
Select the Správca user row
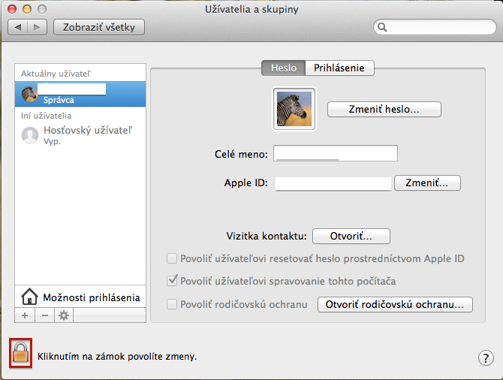(80, 94)
